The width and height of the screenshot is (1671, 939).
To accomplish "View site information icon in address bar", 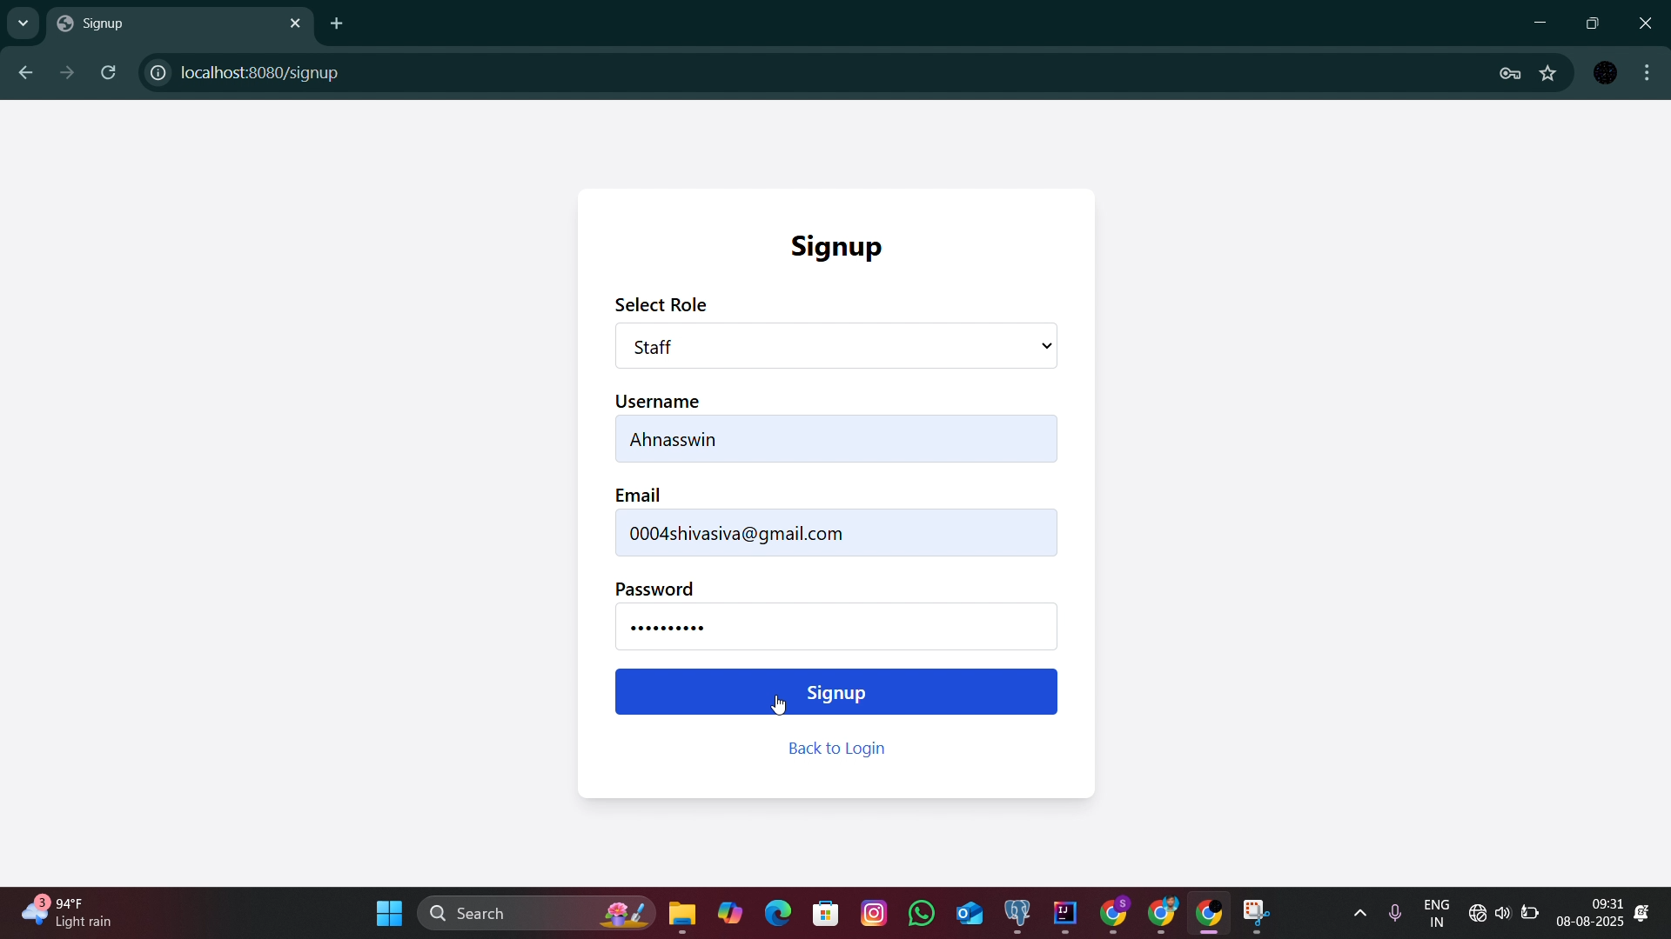I will [x=158, y=73].
